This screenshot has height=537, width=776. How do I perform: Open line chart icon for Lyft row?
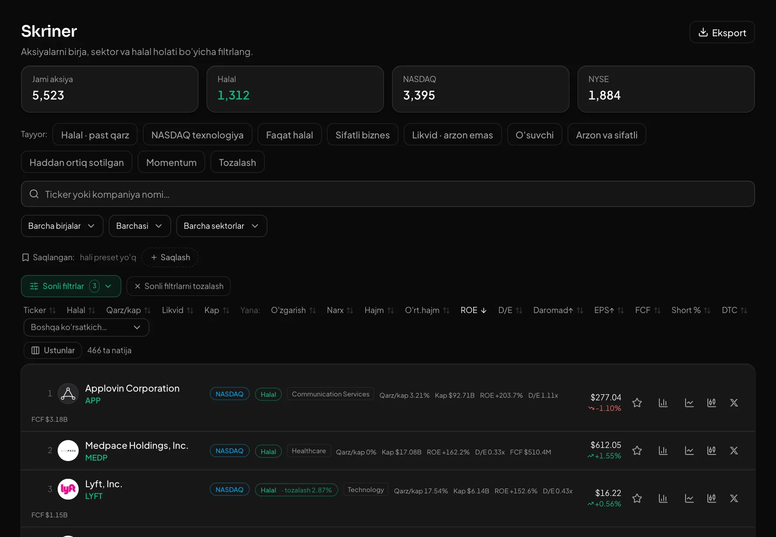[689, 498]
